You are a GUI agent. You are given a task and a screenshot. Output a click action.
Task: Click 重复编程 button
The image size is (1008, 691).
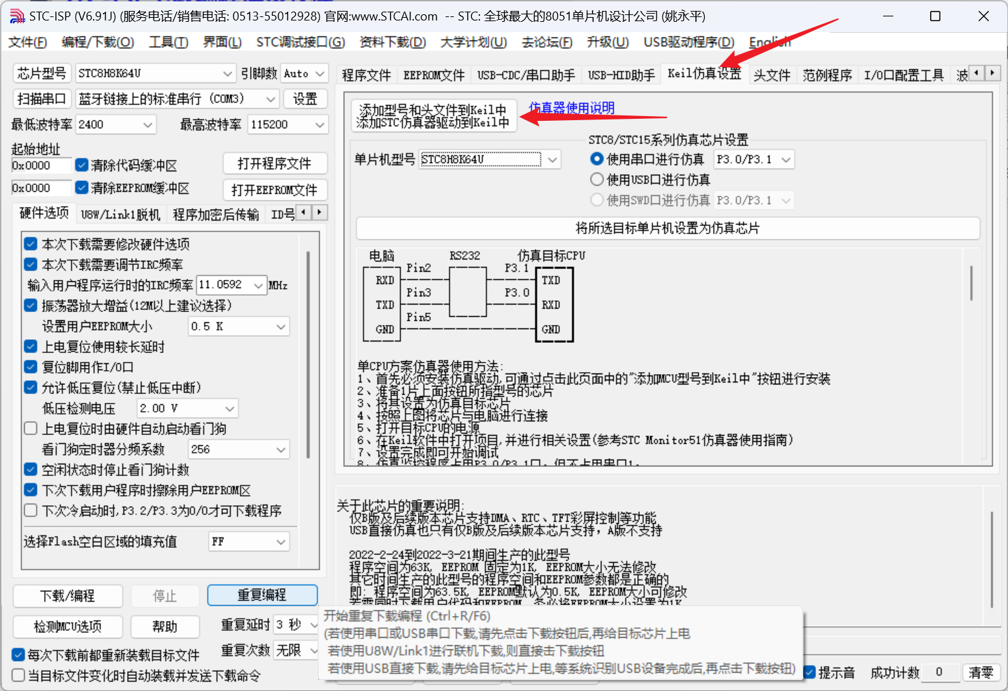[262, 595]
